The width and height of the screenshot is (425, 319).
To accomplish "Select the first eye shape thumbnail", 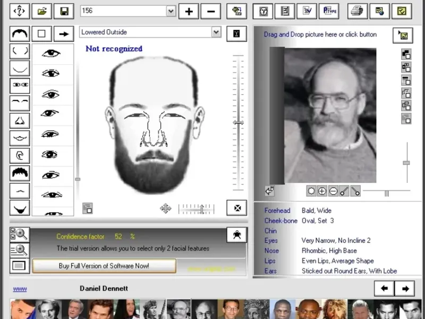I will [52, 53].
